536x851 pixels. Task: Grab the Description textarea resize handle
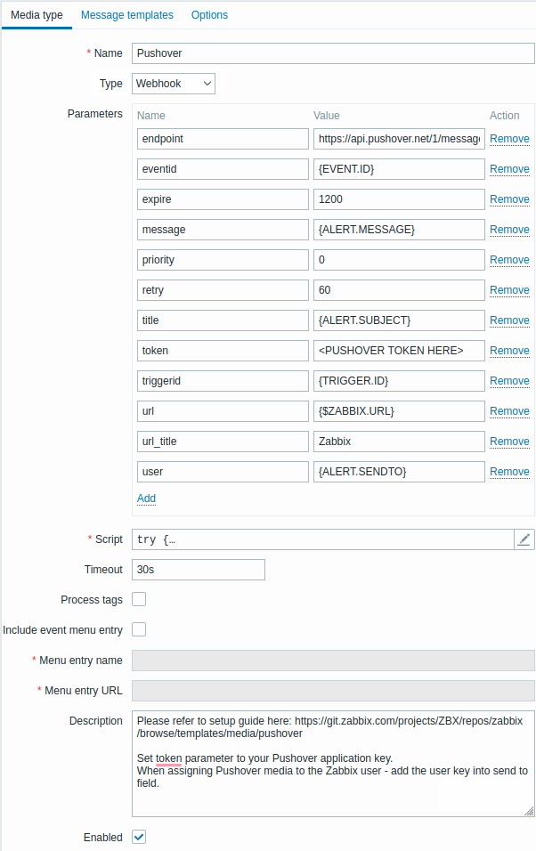[x=529, y=811]
